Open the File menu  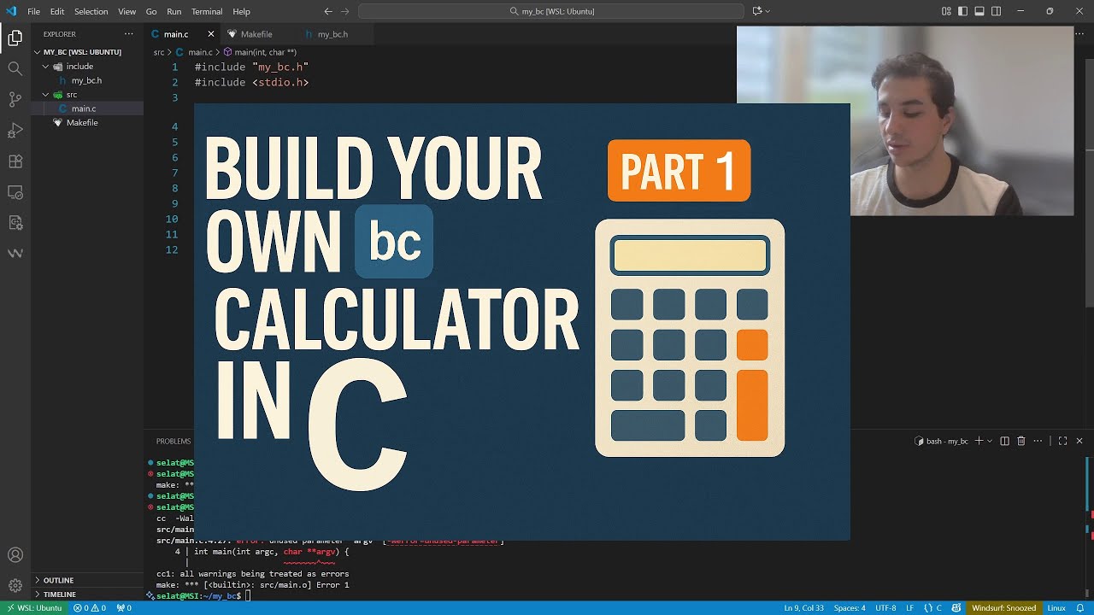click(x=34, y=11)
